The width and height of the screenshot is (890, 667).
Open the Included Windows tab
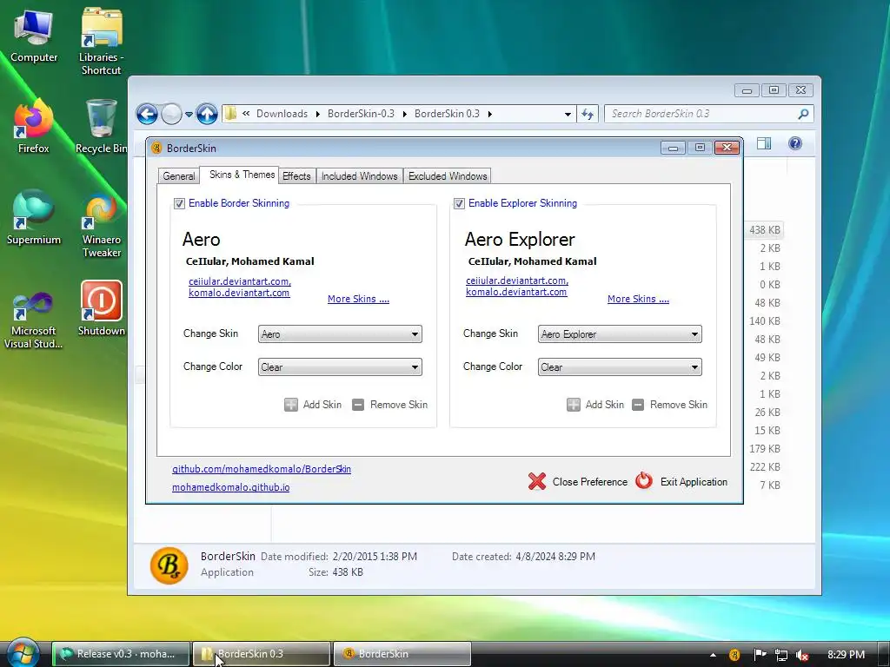359,176
